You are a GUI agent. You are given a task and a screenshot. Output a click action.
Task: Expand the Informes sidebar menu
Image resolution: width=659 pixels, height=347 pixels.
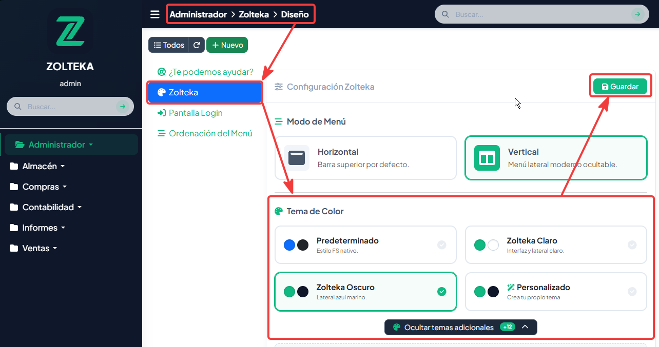click(x=37, y=228)
